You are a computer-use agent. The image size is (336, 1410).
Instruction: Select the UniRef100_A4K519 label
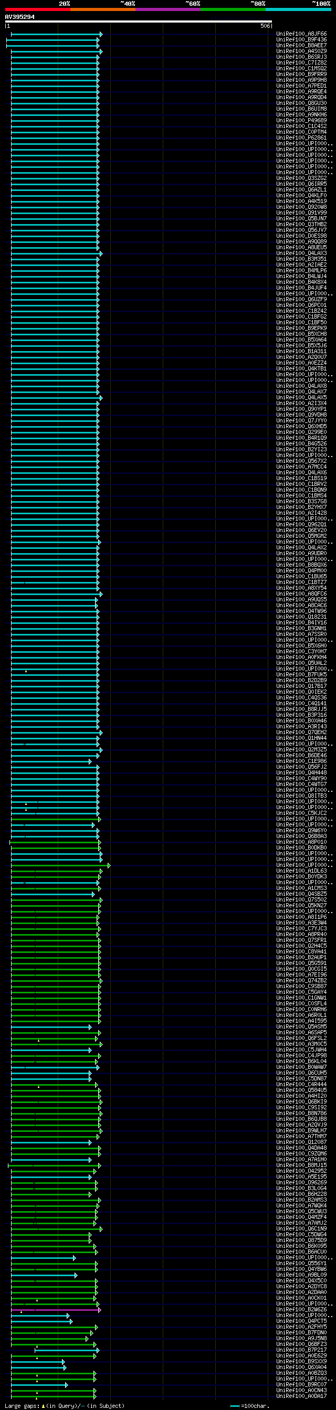(301, 202)
